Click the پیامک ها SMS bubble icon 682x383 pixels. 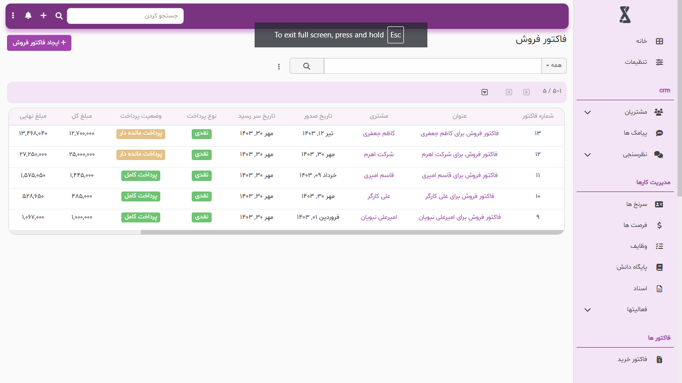tap(660, 133)
